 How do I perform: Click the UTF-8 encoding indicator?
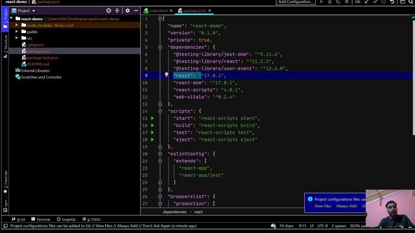point(322,226)
